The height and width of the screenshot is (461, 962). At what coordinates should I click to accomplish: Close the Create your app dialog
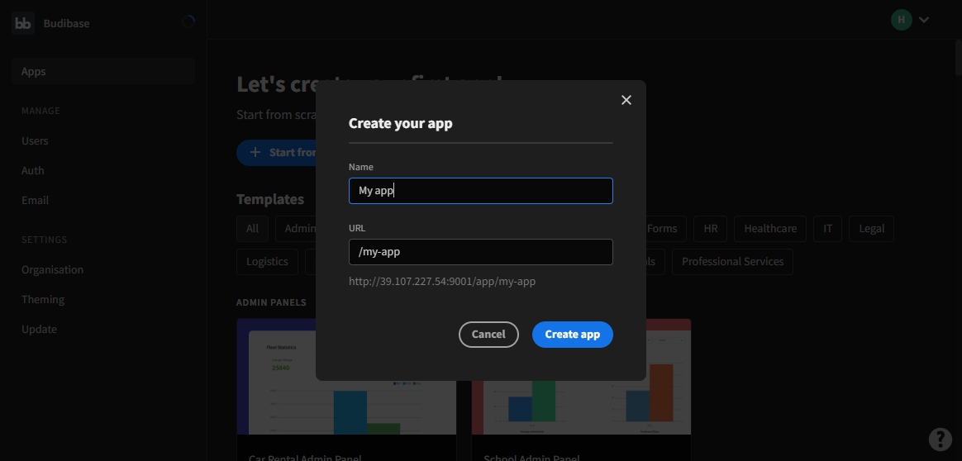pyautogui.click(x=626, y=100)
